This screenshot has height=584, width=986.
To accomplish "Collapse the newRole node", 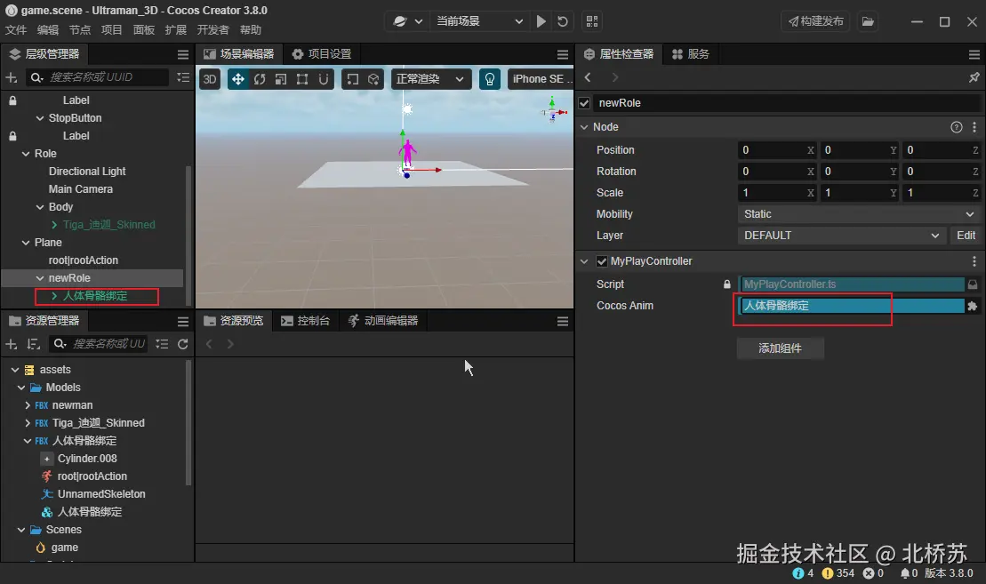I will pos(40,278).
